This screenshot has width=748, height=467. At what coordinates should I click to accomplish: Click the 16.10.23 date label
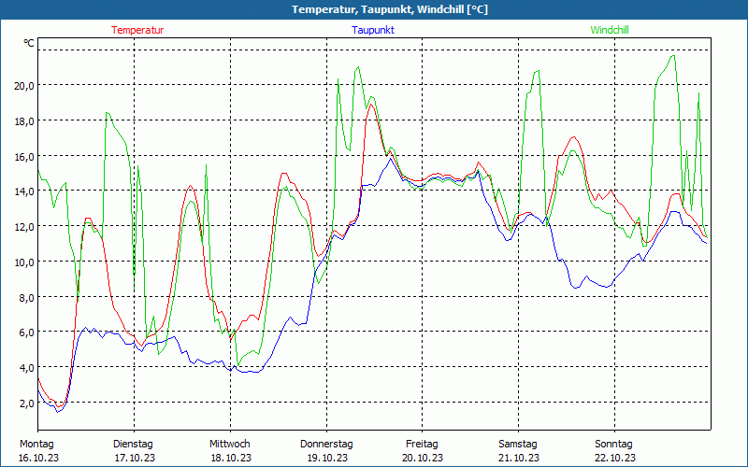[x=37, y=458]
